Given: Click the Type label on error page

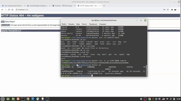Looking at the screenshot, I should tap(3, 22).
